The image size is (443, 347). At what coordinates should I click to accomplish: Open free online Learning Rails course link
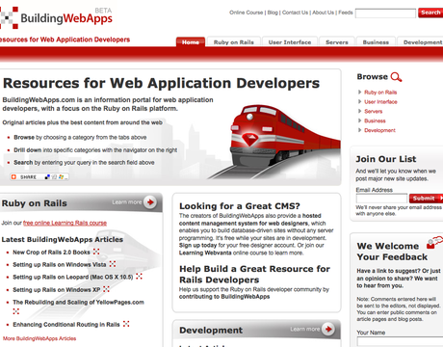[x=65, y=223]
